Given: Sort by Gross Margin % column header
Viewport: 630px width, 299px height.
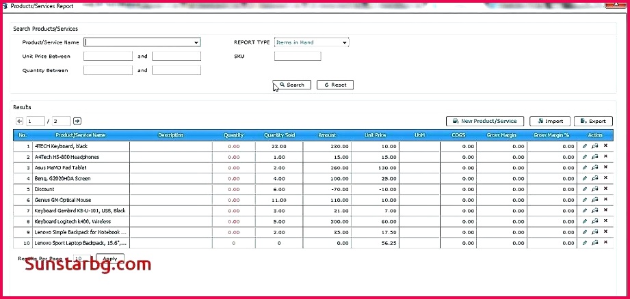Looking at the screenshot, I should 551,135.
